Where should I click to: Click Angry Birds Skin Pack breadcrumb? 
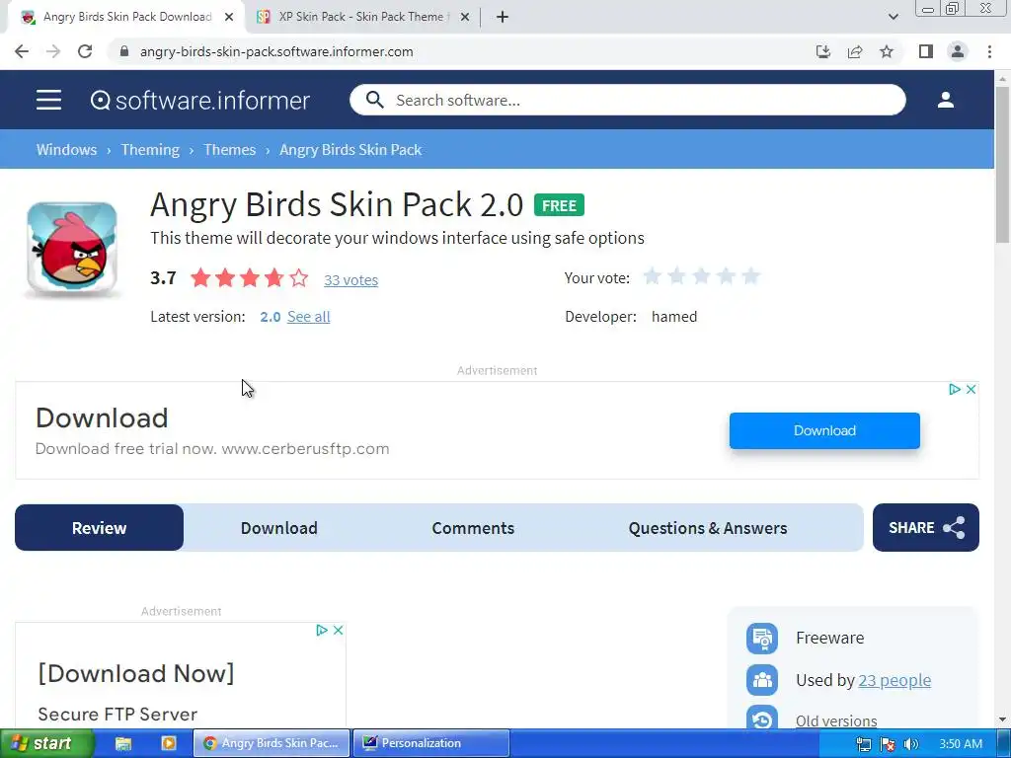(350, 150)
